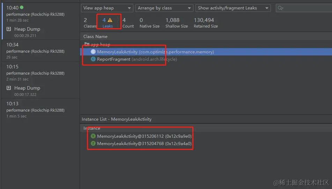Screen dimensions: 332x189
Task: Click the 2 Classes summary value
Action: [x=90, y=23]
